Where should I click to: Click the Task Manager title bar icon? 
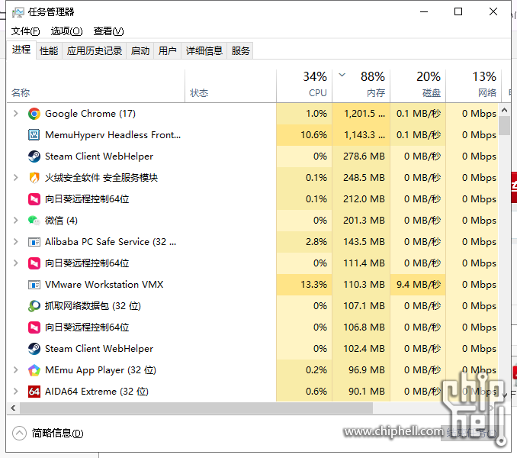pos(18,12)
